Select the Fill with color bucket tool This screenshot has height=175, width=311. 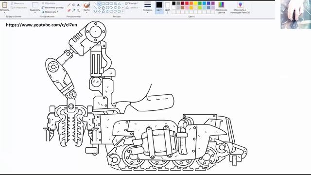(73, 5)
